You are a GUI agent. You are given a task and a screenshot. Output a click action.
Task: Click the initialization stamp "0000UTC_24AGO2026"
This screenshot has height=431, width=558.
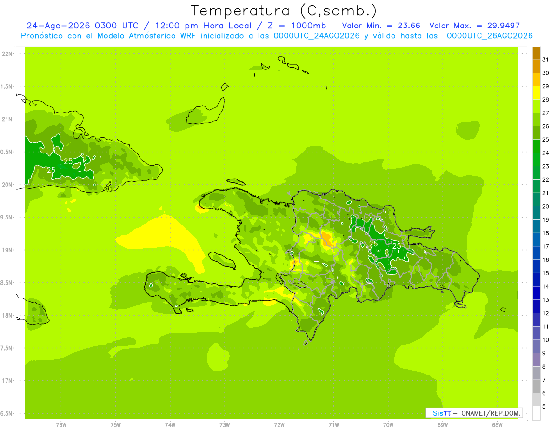pos(317,36)
